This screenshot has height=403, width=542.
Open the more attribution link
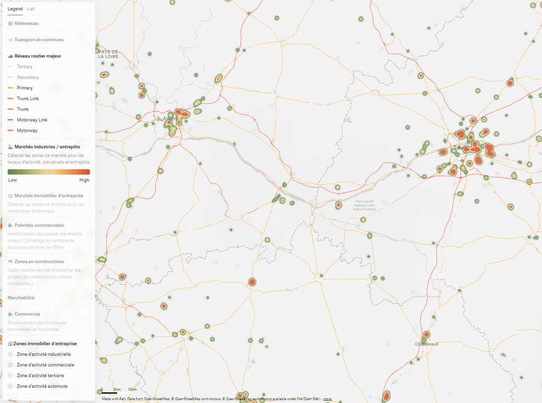(x=328, y=398)
